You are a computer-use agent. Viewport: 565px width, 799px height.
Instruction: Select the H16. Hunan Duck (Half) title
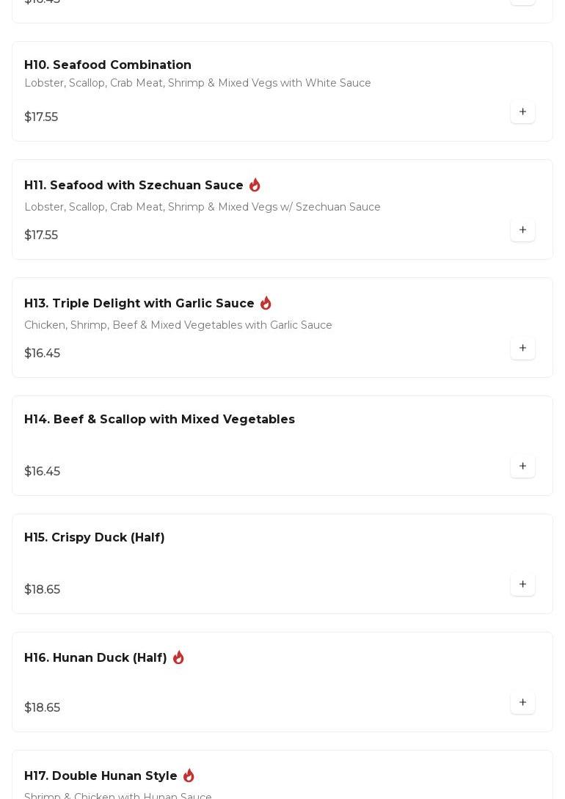(x=95, y=658)
